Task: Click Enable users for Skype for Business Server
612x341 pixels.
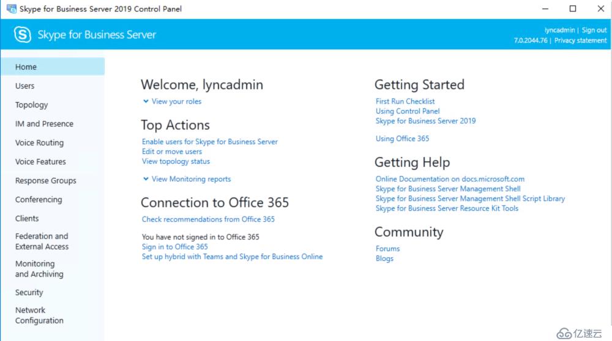Action: pos(209,141)
